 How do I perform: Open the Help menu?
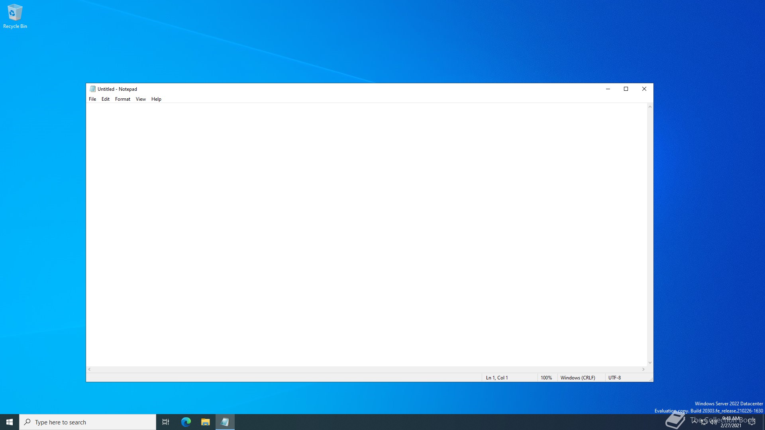point(156,99)
